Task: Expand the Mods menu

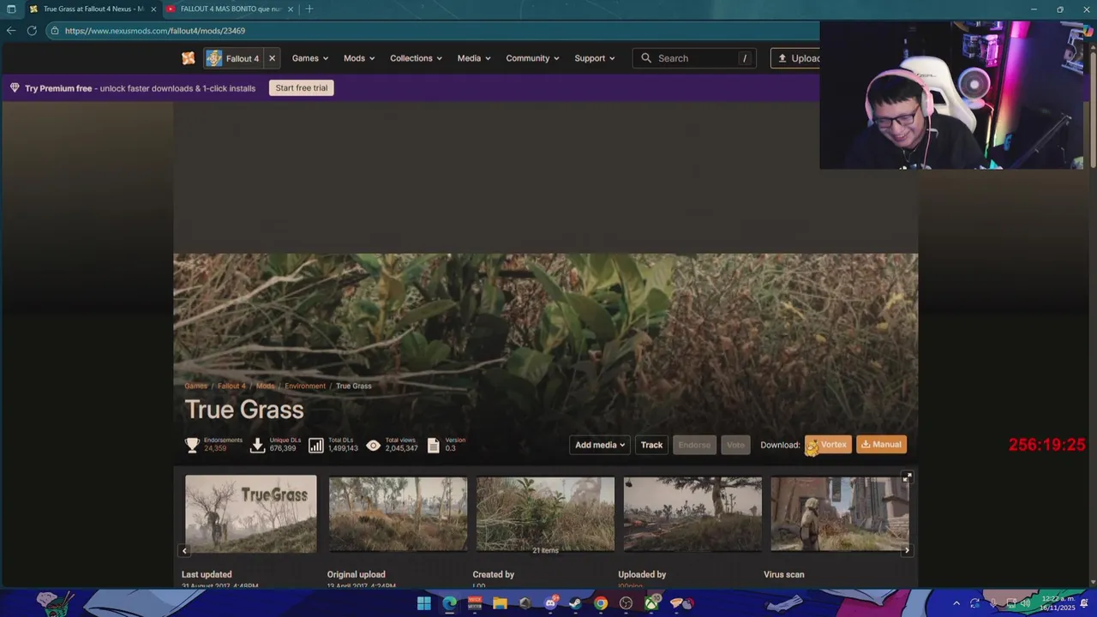Action: point(359,58)
